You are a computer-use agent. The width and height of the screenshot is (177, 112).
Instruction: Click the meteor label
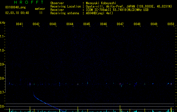(40, 9)
